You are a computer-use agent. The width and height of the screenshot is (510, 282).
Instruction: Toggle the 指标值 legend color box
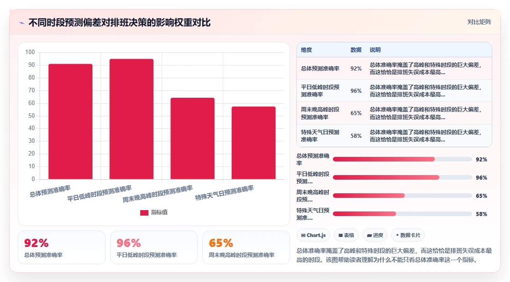144,212
